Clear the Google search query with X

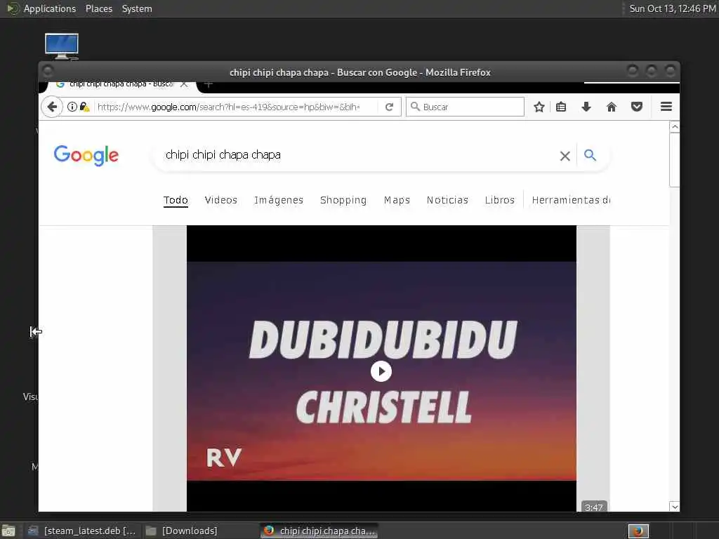point(565,156)
